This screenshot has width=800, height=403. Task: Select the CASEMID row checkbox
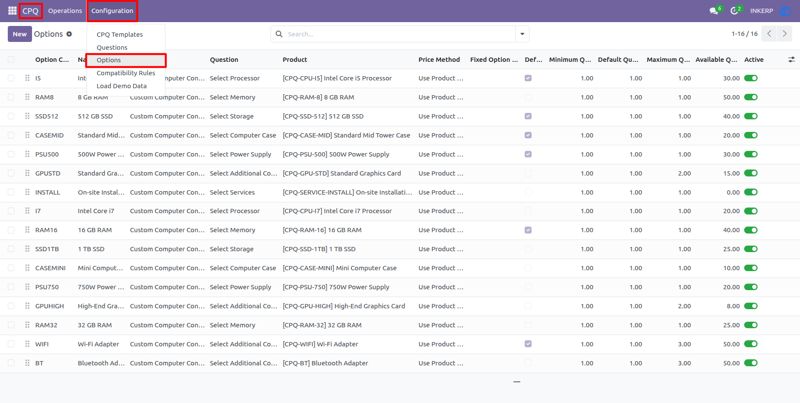(x=11, y=135)
